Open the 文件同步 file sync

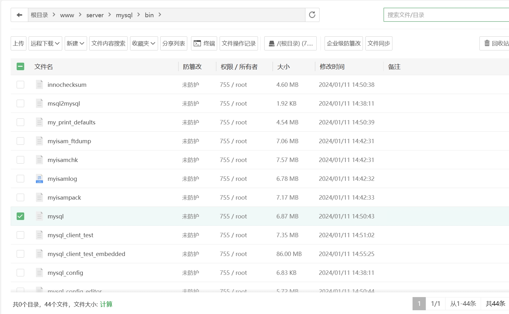(379, 43)
